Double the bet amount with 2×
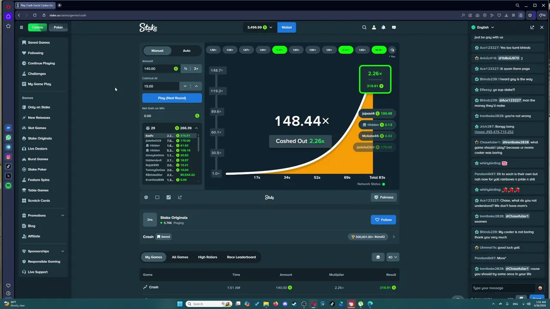Viewport: 550px width, 309px height. [x=196, y=69]
